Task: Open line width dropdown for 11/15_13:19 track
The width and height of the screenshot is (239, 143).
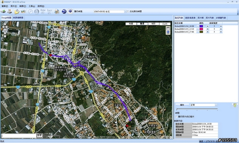Action: click(x=221, y=29)
